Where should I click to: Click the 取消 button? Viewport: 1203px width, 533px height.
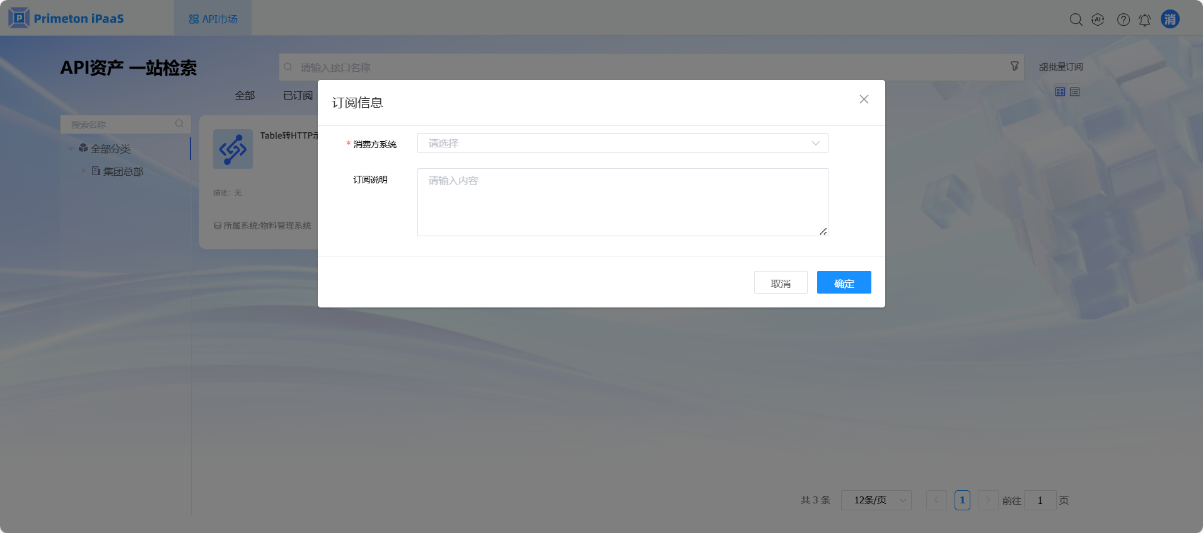780,283
